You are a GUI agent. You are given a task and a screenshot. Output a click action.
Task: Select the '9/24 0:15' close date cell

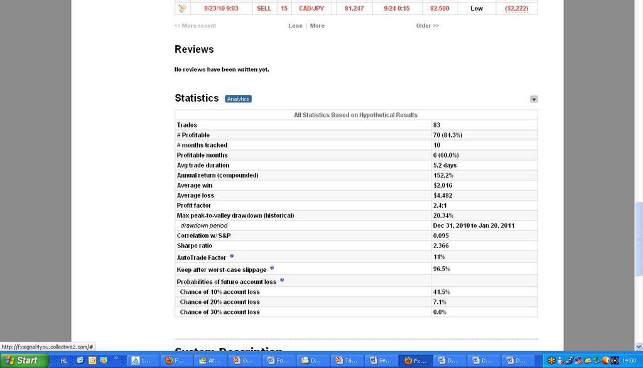397,8
